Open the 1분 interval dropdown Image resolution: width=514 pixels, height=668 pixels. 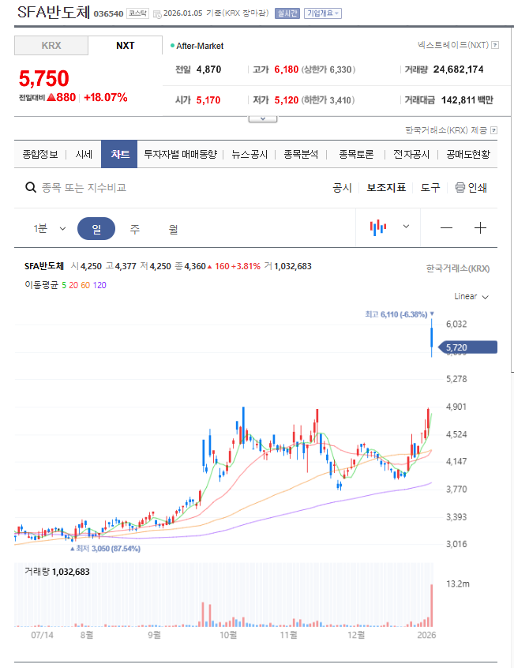50,229
